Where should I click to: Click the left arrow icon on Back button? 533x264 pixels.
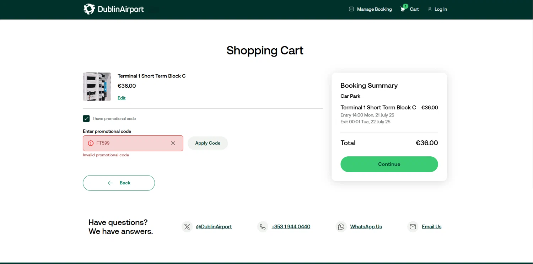[110, 183]
